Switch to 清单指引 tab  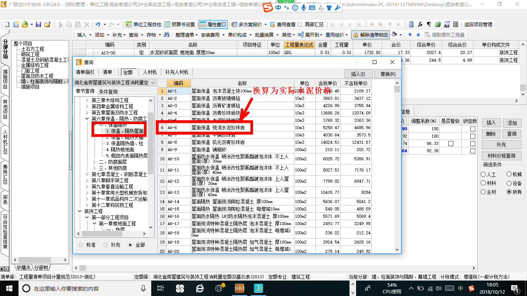[85, 72]
